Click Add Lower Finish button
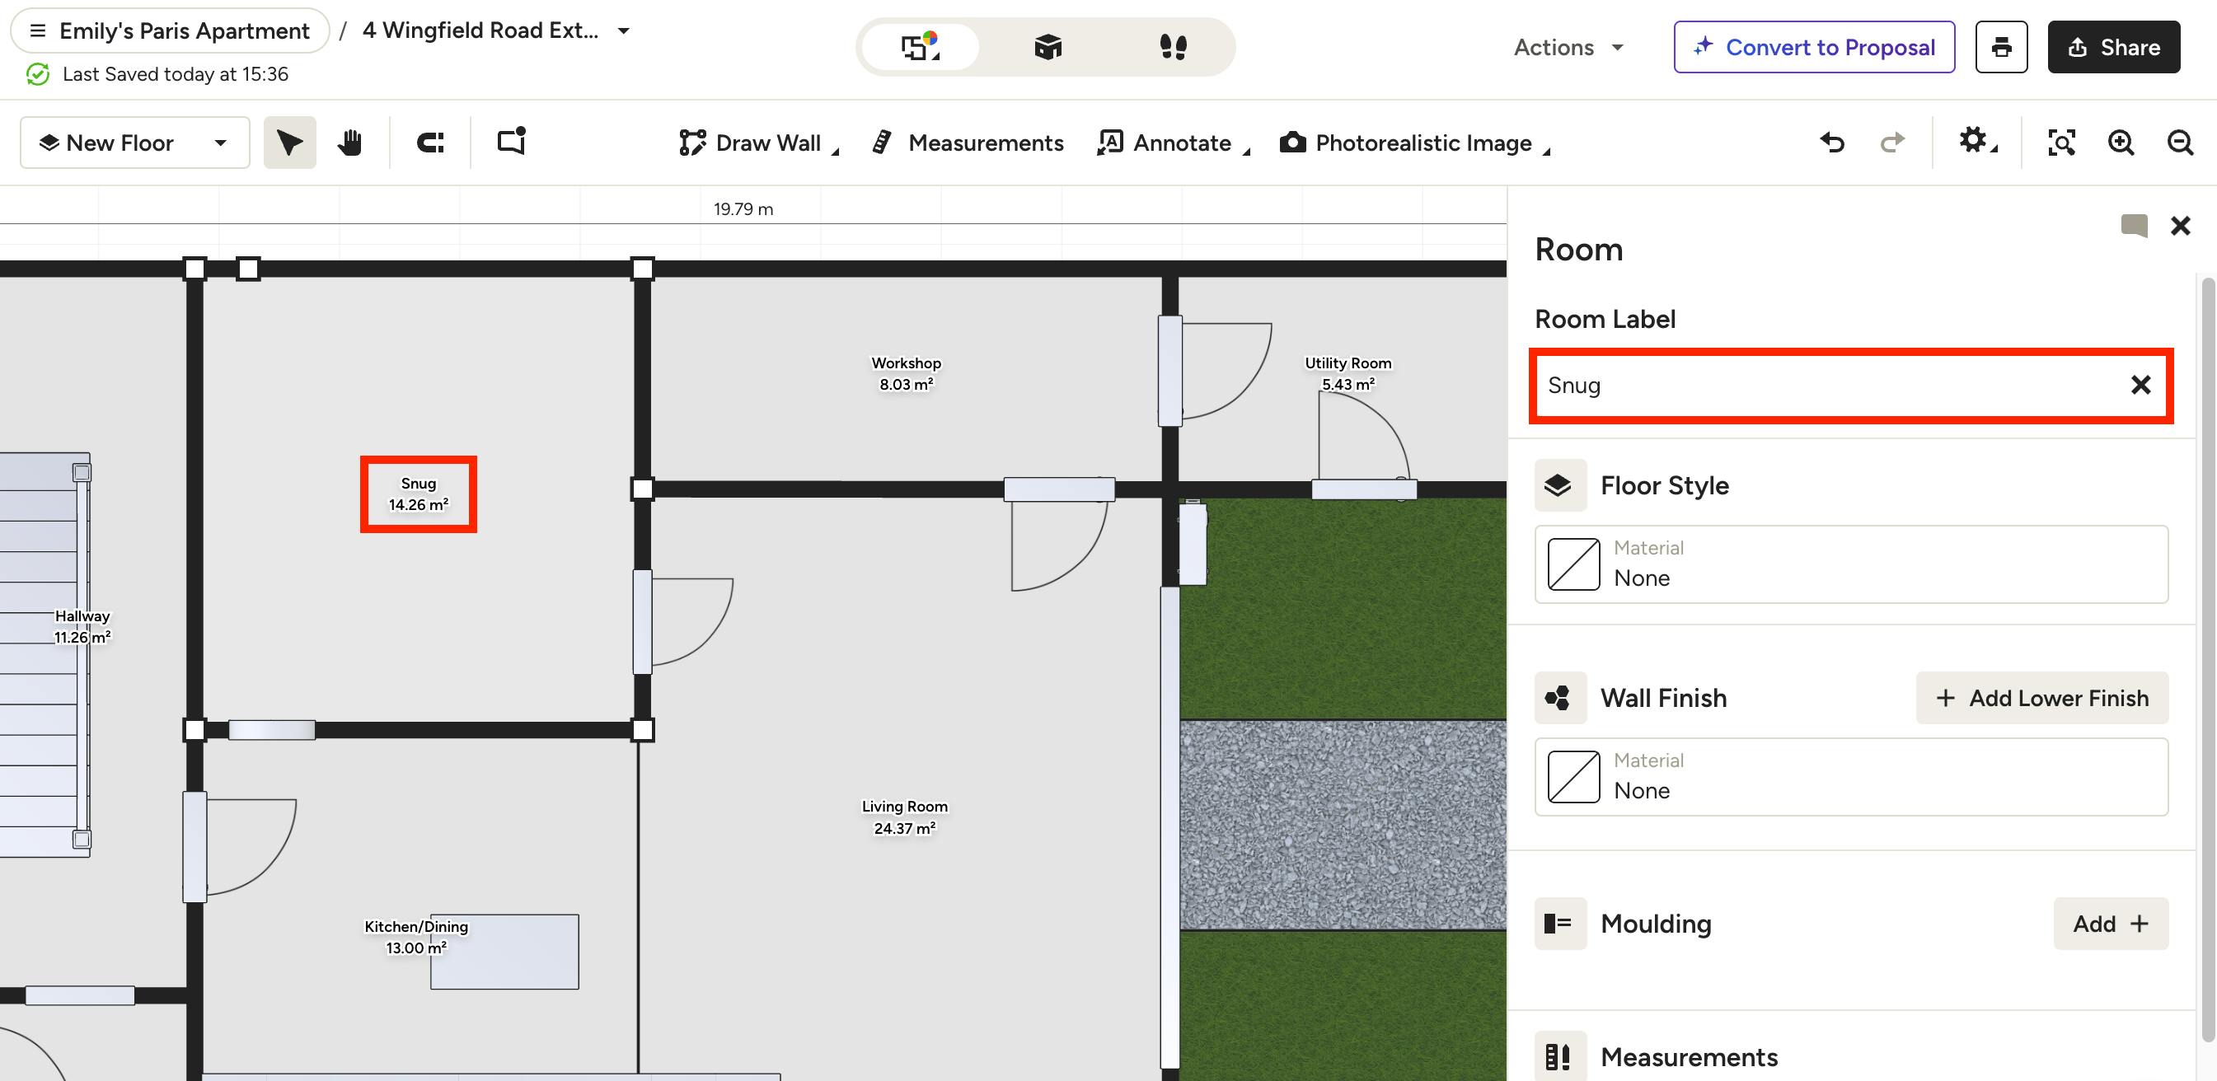 click(x=2041, y=698)
